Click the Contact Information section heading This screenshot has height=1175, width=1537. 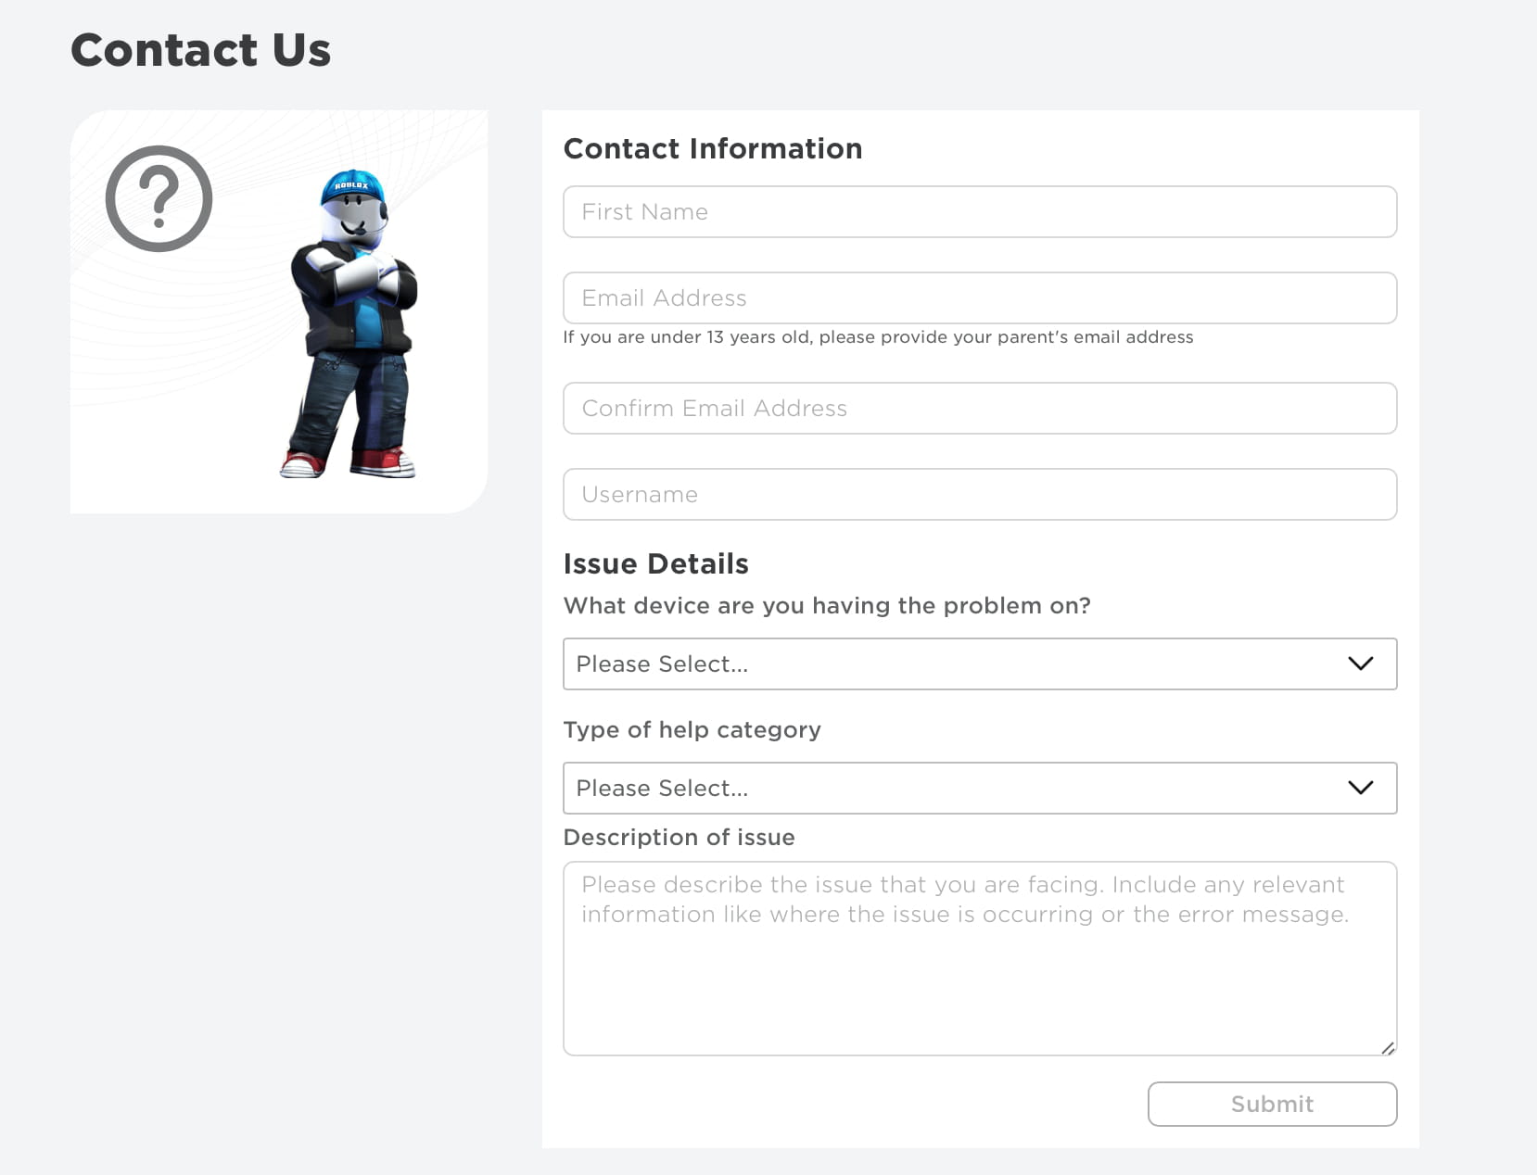[x=713, y=149]
